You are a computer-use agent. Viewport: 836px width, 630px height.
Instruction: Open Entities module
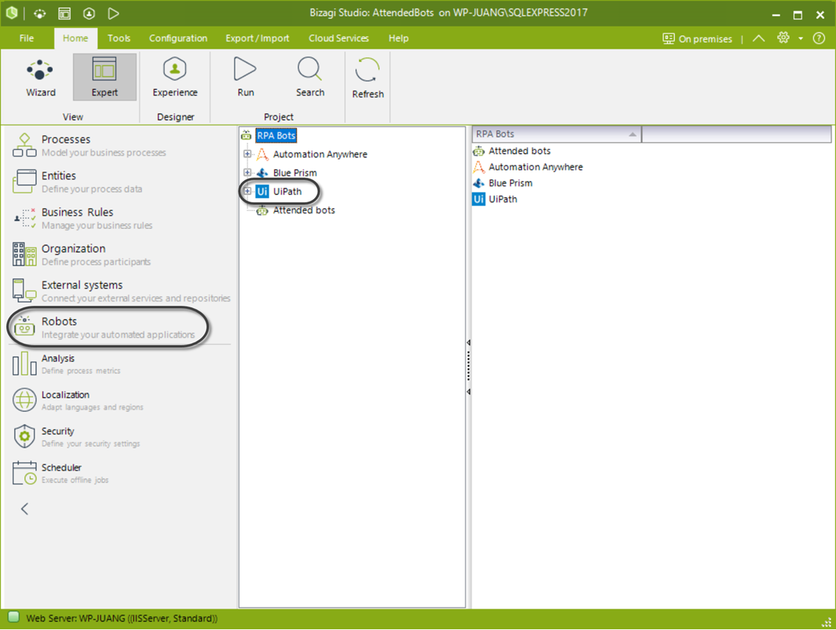(120, 182)
